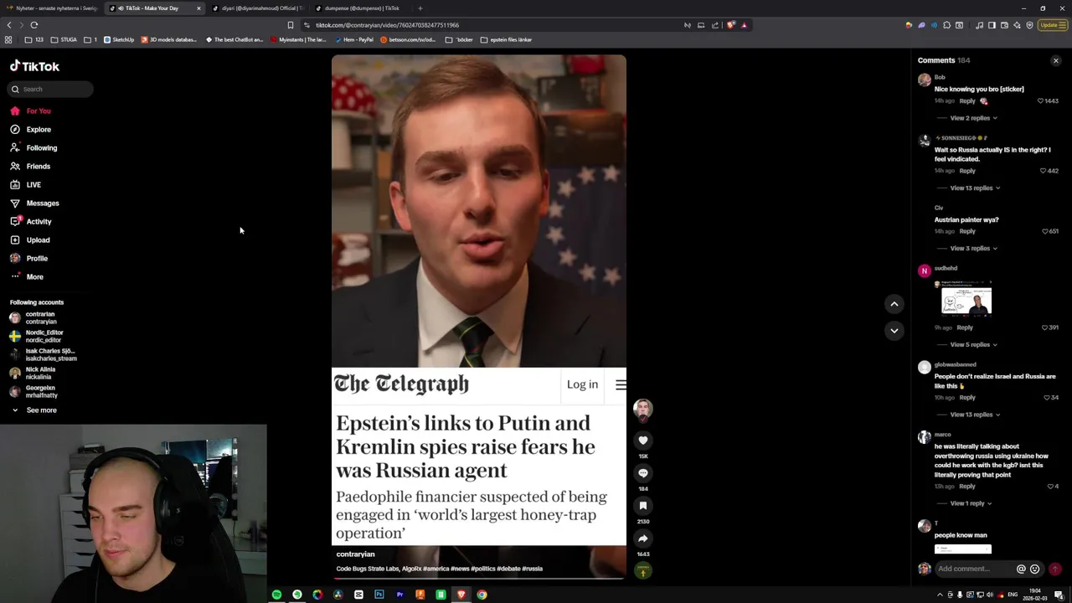This screenshot has height=603, width=1072.
Task: Like sudhehd's comment with 391 likes
Action: [x=1050, y=327]
